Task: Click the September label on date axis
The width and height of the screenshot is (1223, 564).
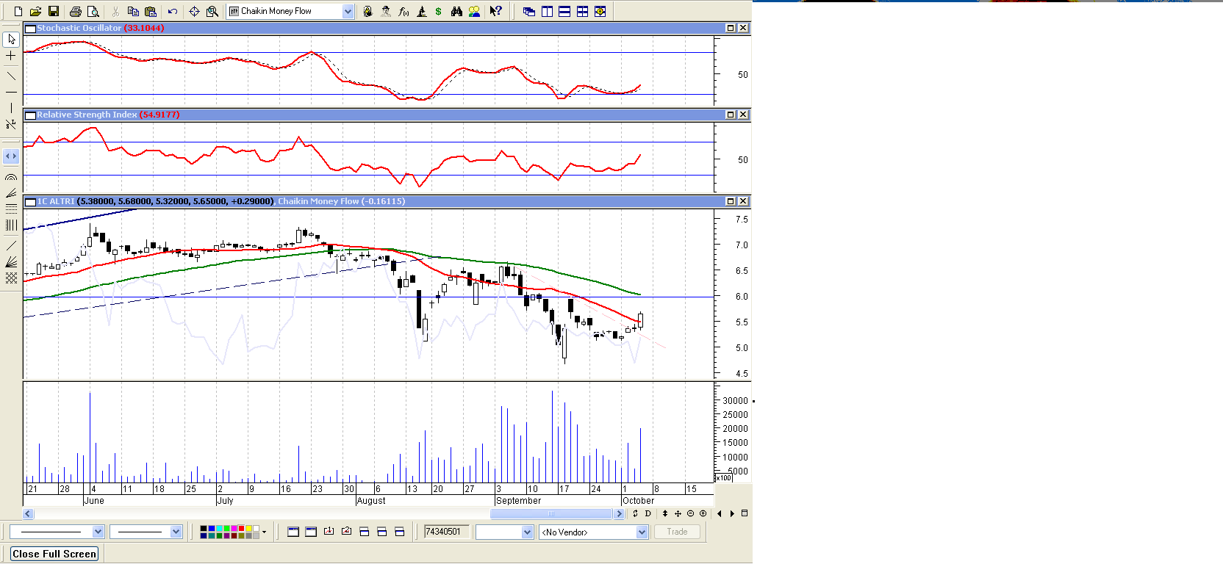Action: click(519, 501)
